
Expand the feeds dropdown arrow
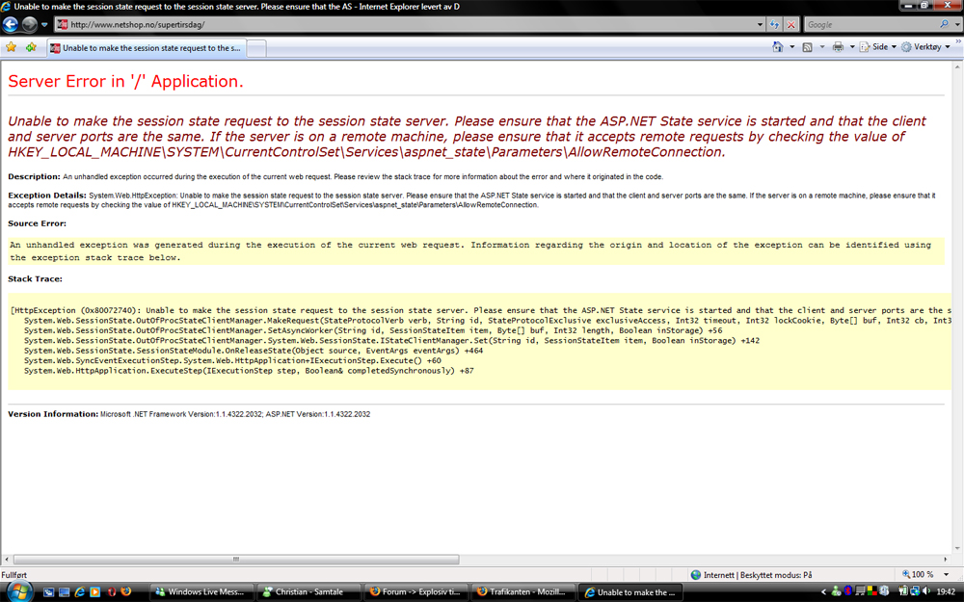[x=822, y=46]
